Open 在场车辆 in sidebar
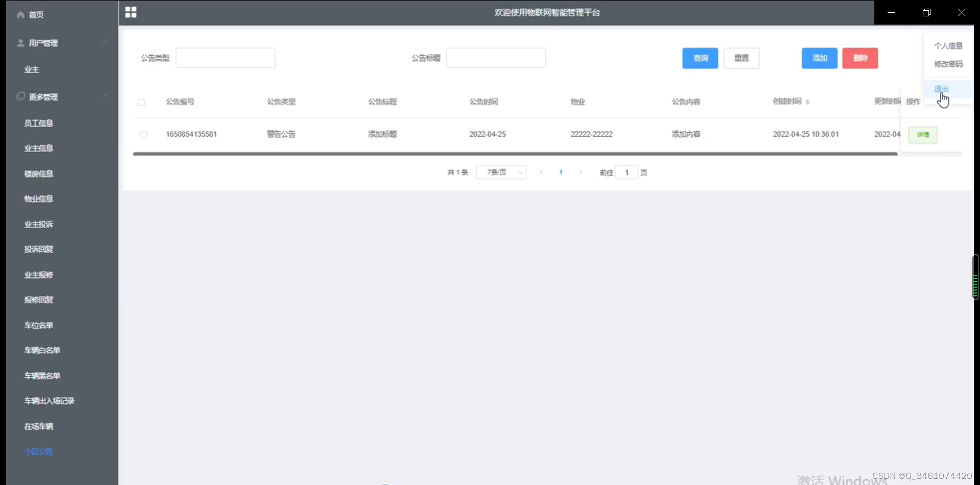Image resolution: width=980 pixels, height=485 pixels. point(39,426)
